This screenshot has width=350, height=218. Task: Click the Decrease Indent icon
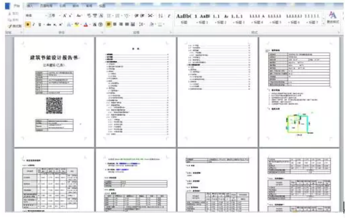136,16
